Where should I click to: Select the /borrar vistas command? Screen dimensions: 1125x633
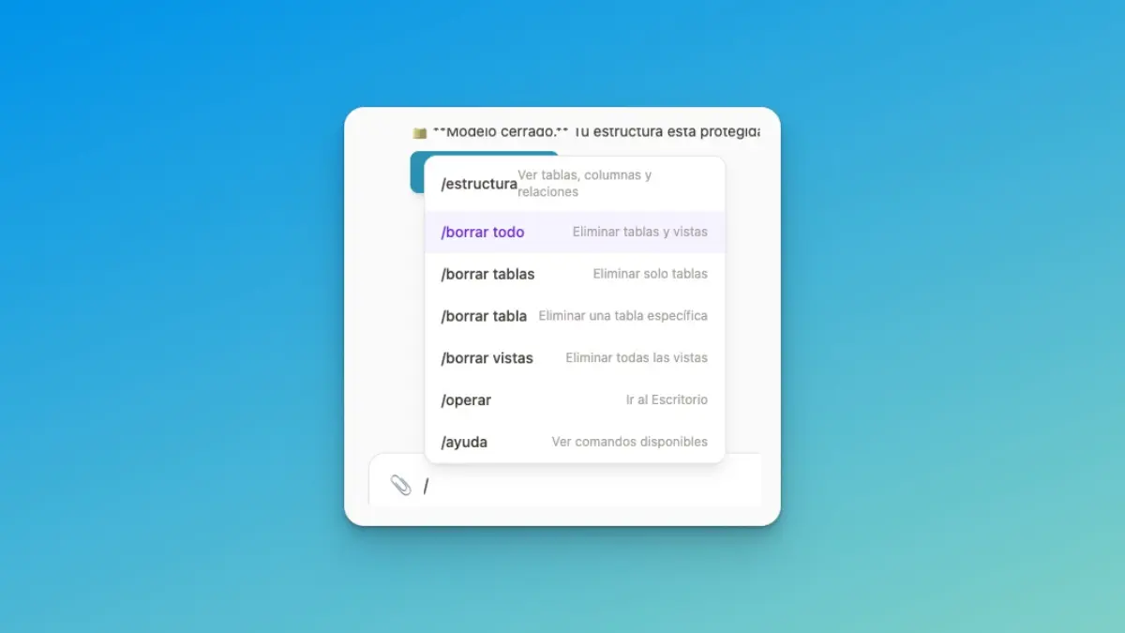pyautogui.click(x=575, y=358)
